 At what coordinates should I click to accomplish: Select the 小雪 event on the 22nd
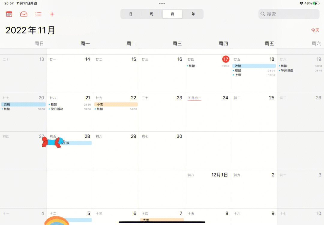point(115,104)
